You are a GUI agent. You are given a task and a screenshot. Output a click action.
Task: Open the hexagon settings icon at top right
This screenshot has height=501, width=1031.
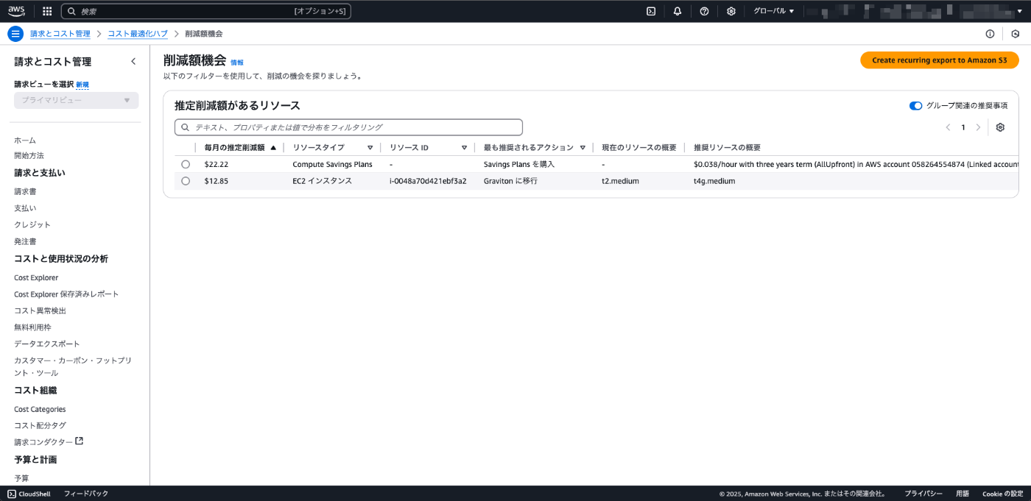click(x=1015, y=34)
